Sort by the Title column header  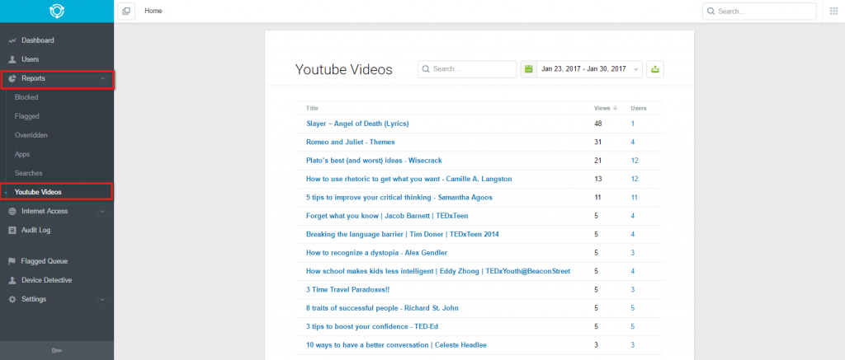pos(312,108)
